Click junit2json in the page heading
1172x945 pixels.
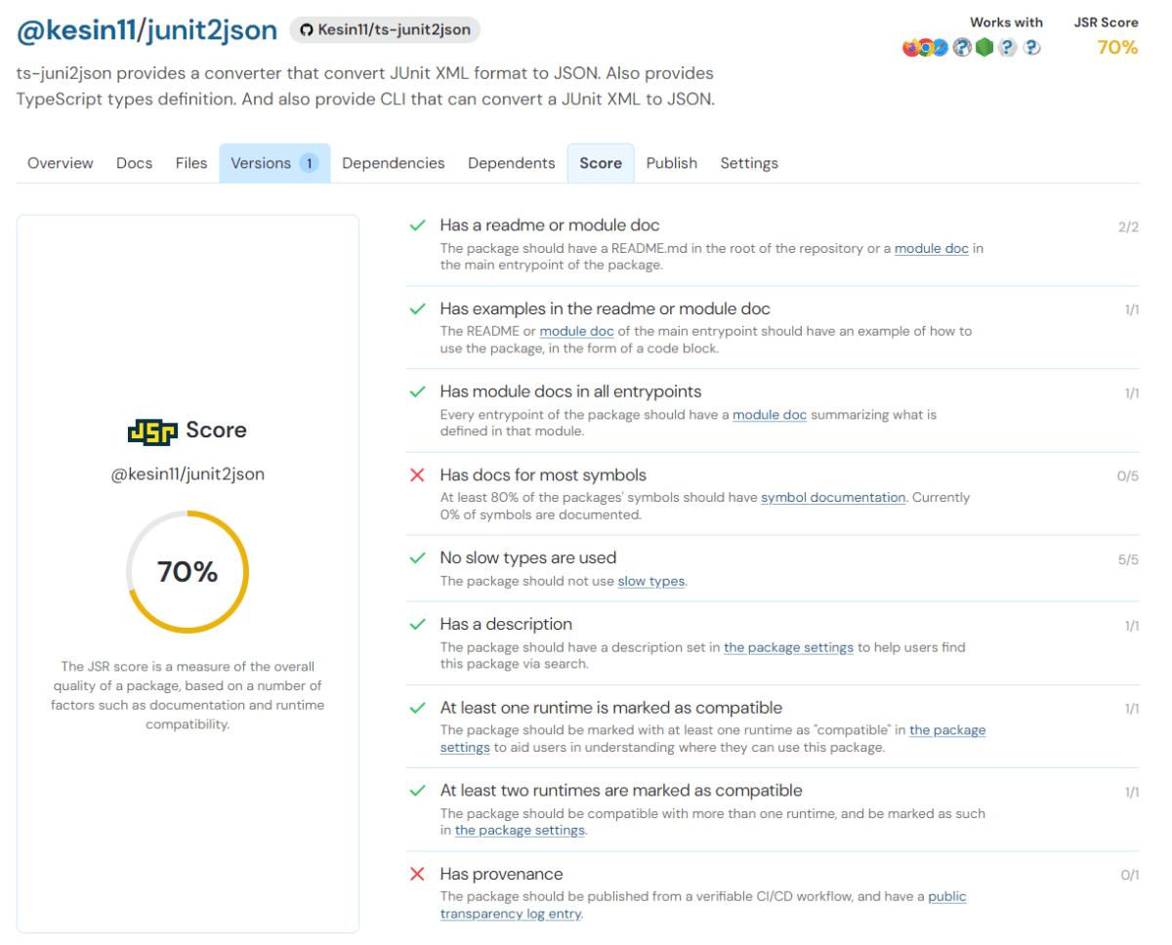pyautogui.click(x=210, y=30)
